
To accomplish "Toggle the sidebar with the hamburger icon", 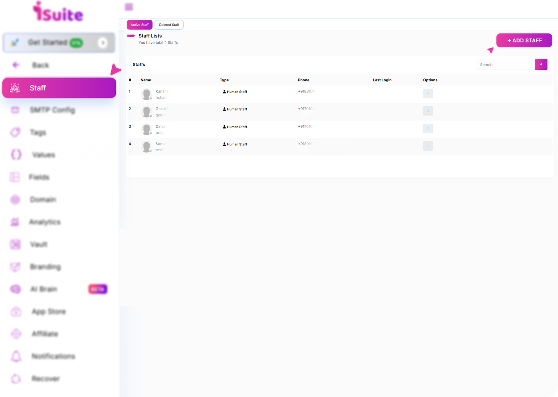I will (x=129, y=7).
